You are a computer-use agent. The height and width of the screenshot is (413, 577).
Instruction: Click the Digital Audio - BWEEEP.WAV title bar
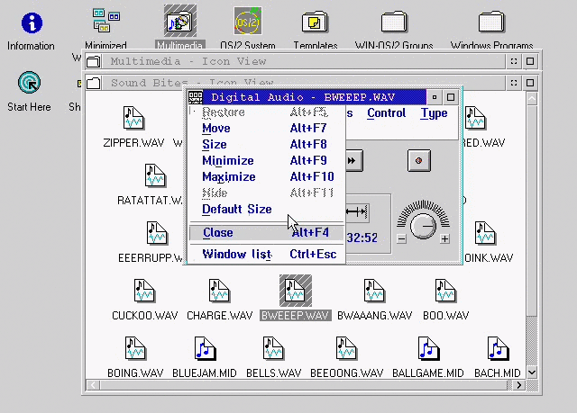pos(315,97)
